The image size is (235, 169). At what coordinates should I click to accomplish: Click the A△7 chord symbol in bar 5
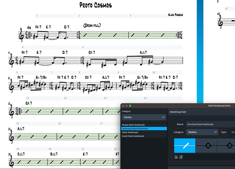[143, 52]
